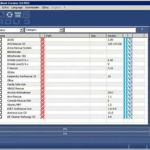The height and width of the screenshot is (150, 150).
Task: Click version 120.141126 of AVG Rescue CD
Action: (x=115, y=44)
